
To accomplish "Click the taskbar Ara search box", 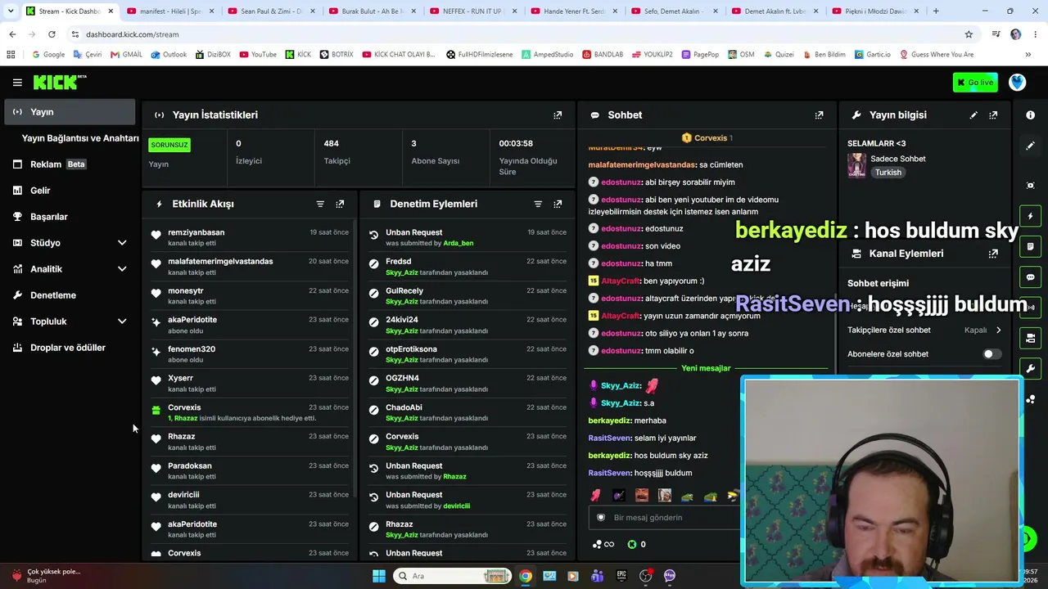I will pos(452,576).
